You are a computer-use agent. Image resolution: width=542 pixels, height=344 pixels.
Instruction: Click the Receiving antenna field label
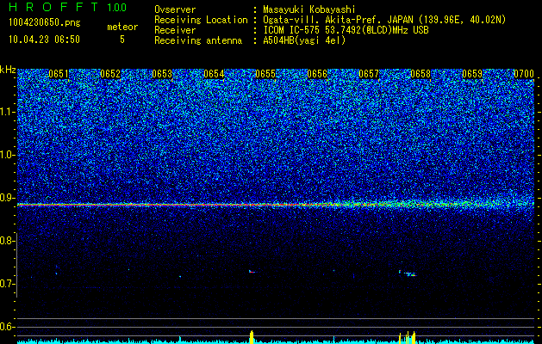tap(198, 40)
